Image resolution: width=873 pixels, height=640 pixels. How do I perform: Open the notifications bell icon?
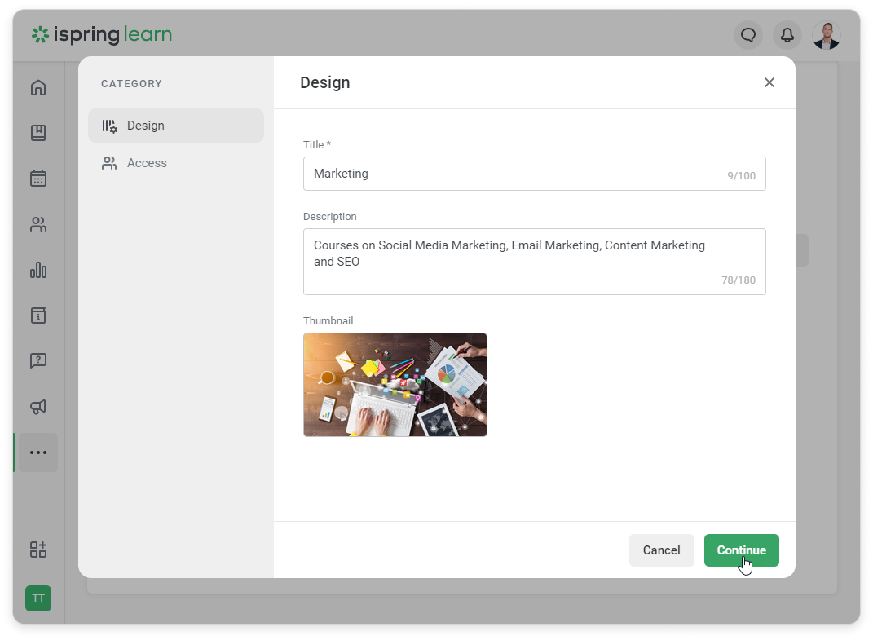[x=787, y=35]
